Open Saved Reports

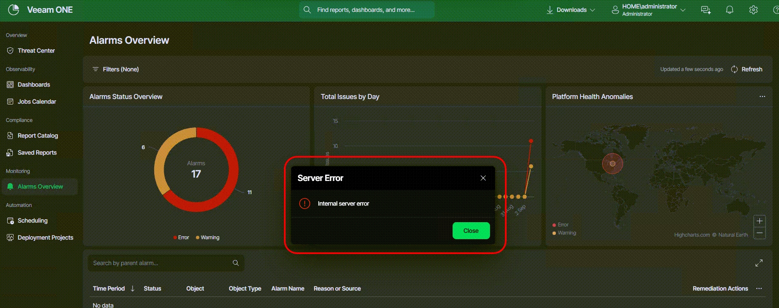tap(37, 153)
